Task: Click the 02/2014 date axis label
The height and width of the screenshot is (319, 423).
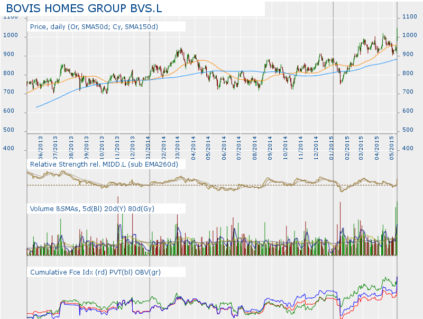Action: 164,148
